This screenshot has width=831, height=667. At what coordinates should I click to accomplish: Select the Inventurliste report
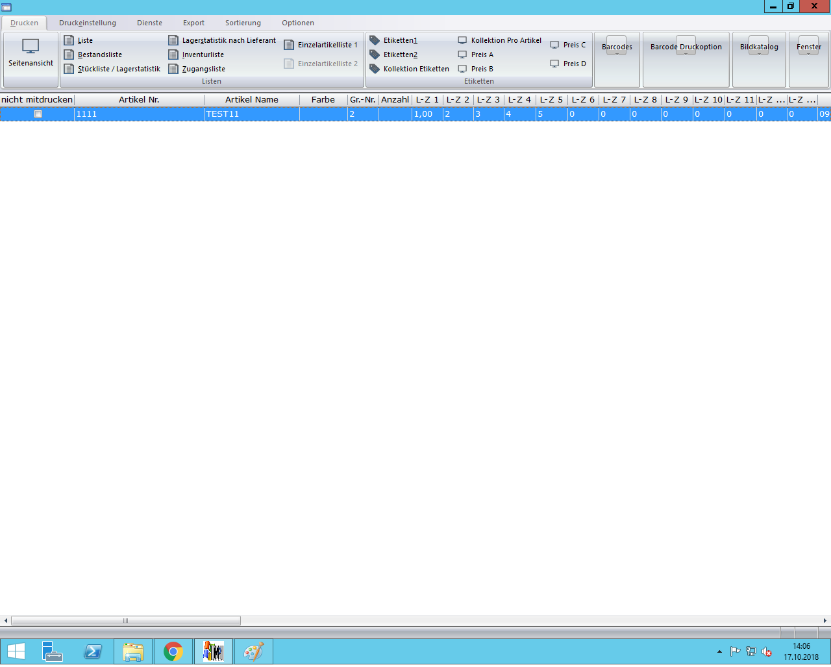[203, 55]
